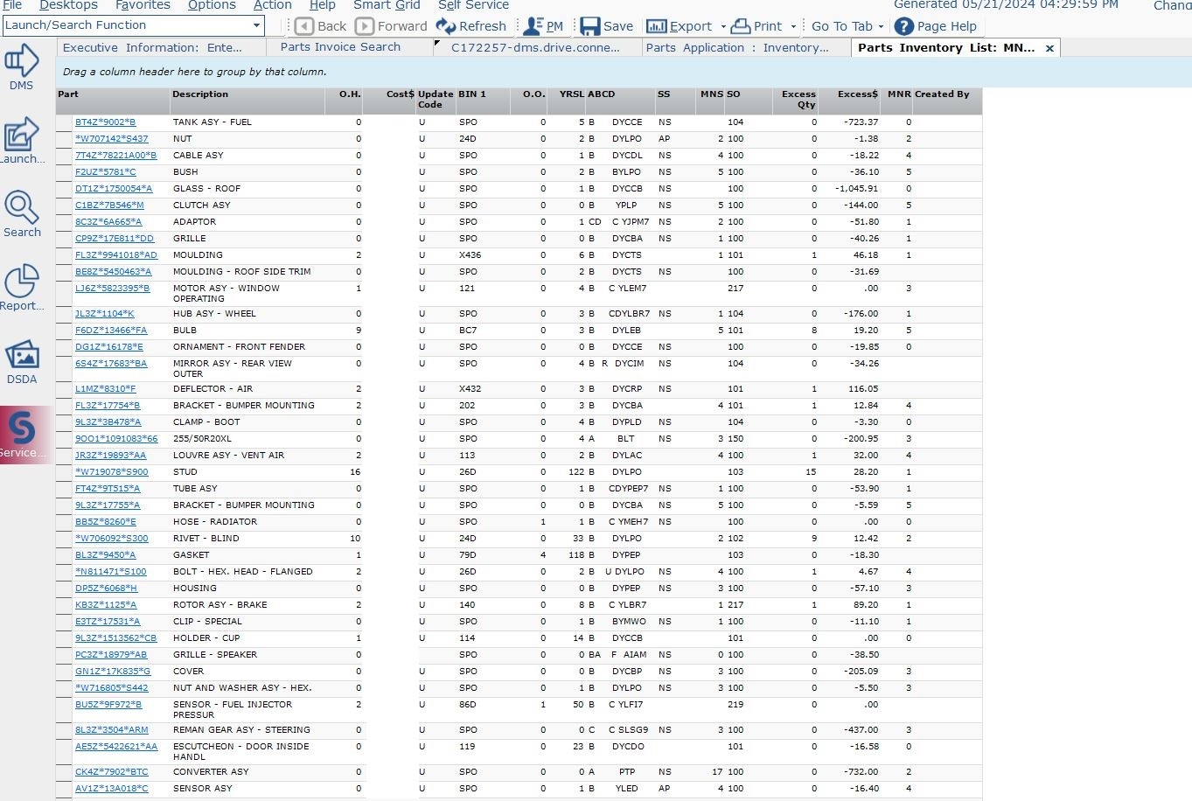Screen dimensions: 1192x801
Task: Click the Save toolbar icon
Action: [x=607, y=25]
